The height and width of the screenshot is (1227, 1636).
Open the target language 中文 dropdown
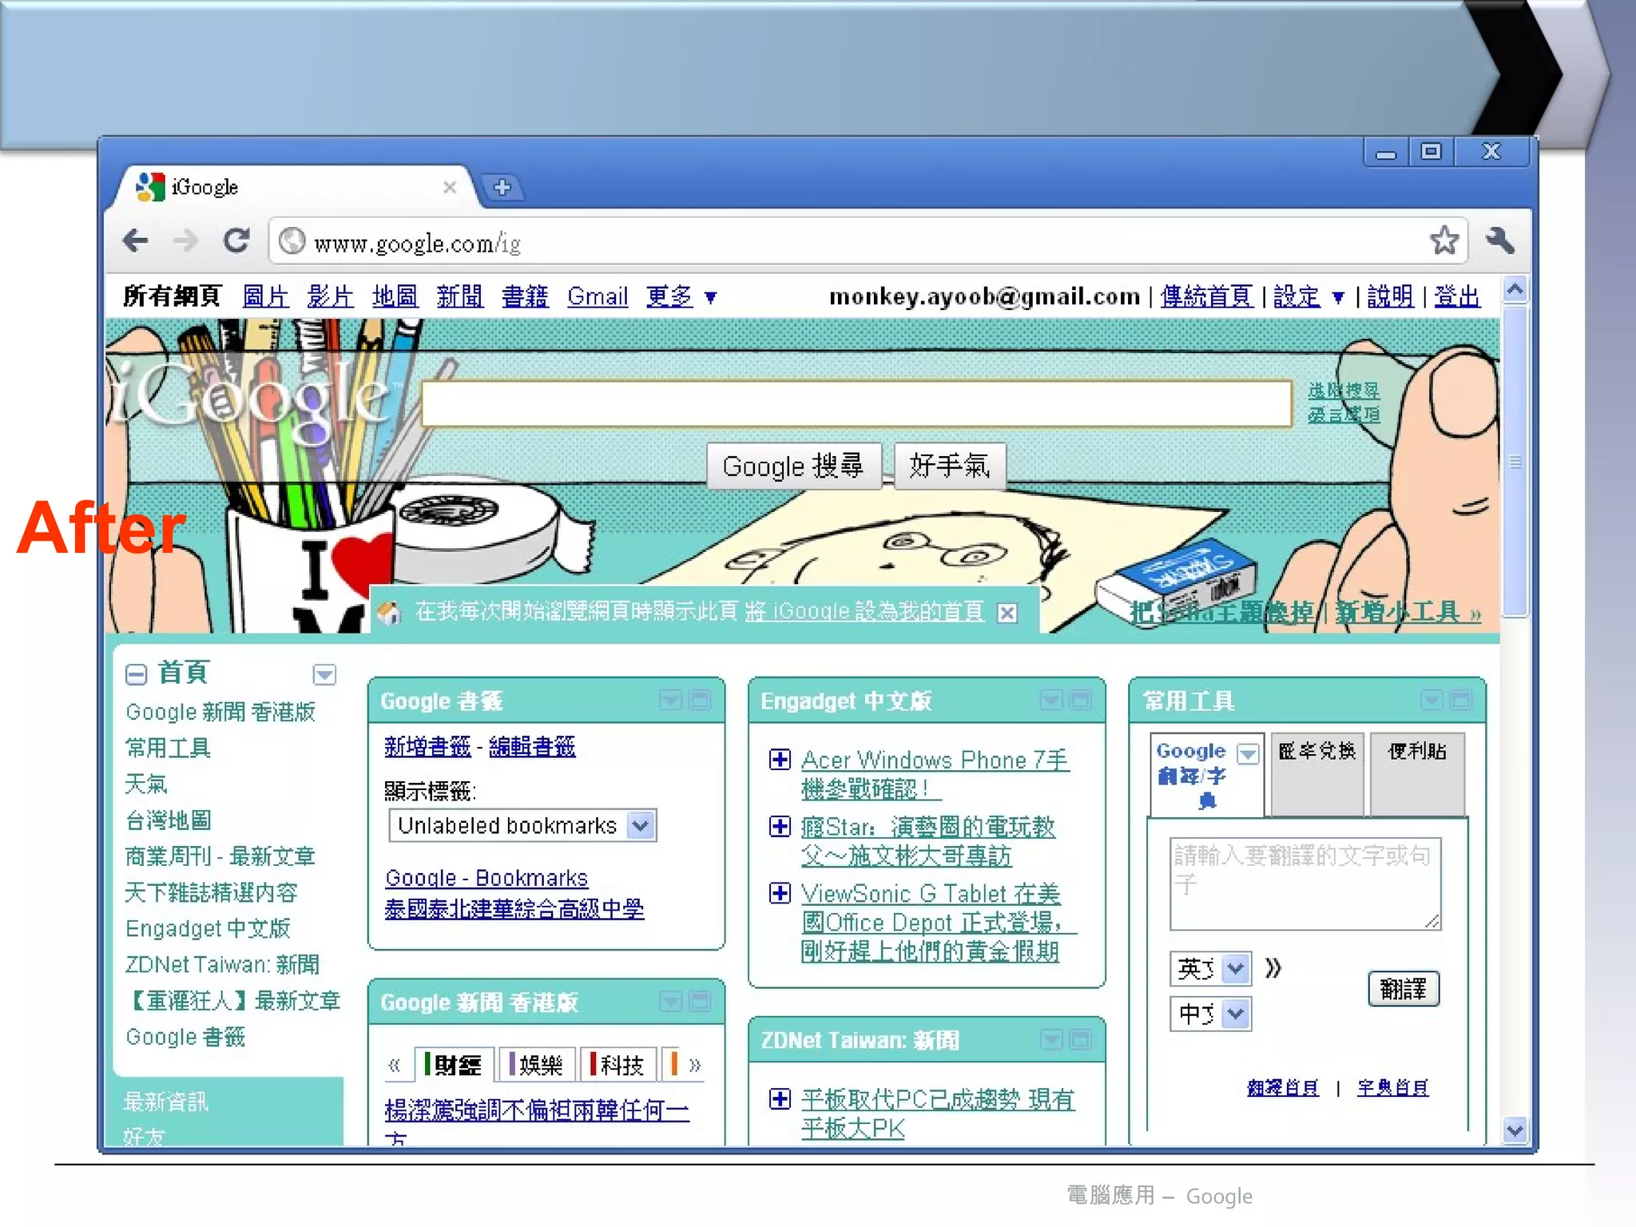(1210, 1014)
